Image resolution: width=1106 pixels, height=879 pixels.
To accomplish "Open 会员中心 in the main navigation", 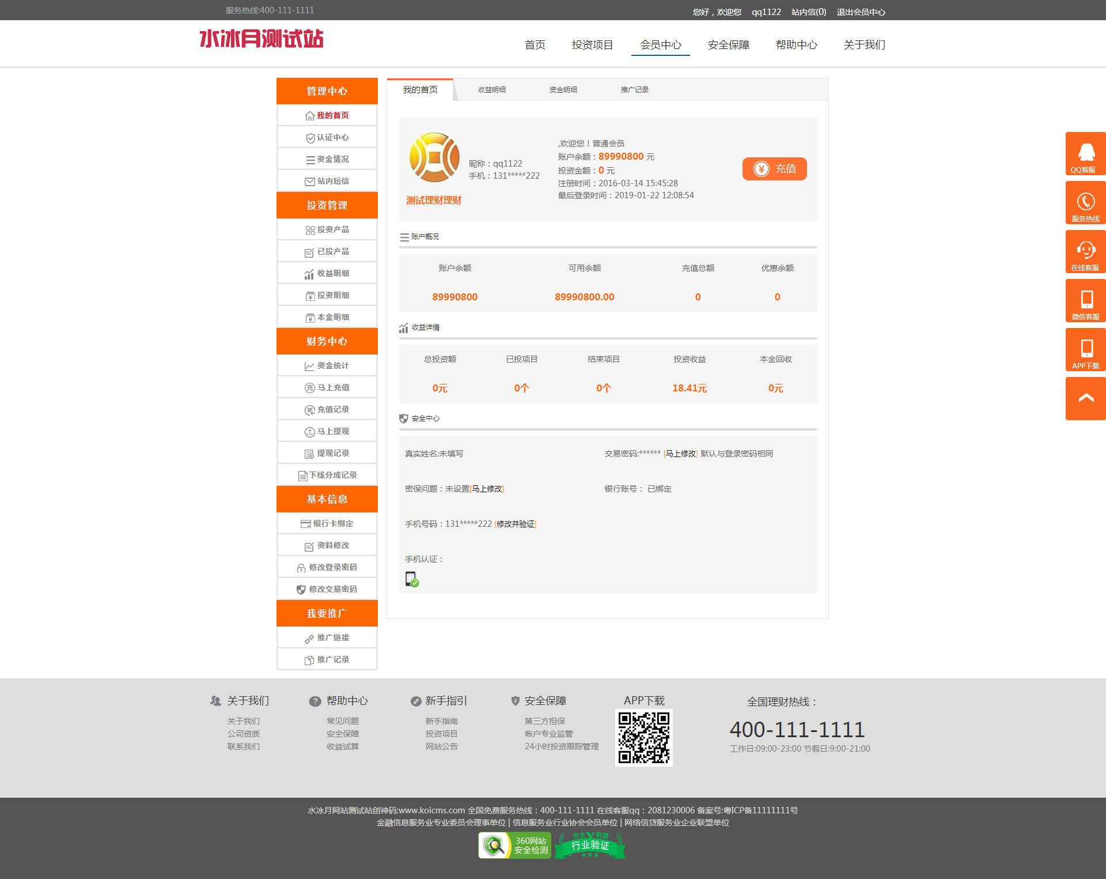I will [661, 45].
